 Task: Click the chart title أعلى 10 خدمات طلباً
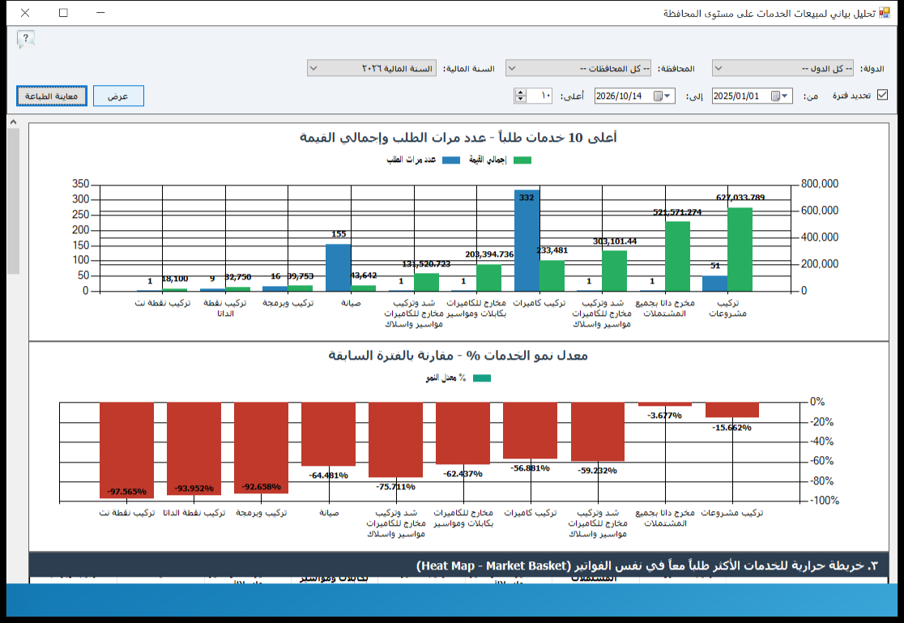pyautogui.click(x=458, y=137)
